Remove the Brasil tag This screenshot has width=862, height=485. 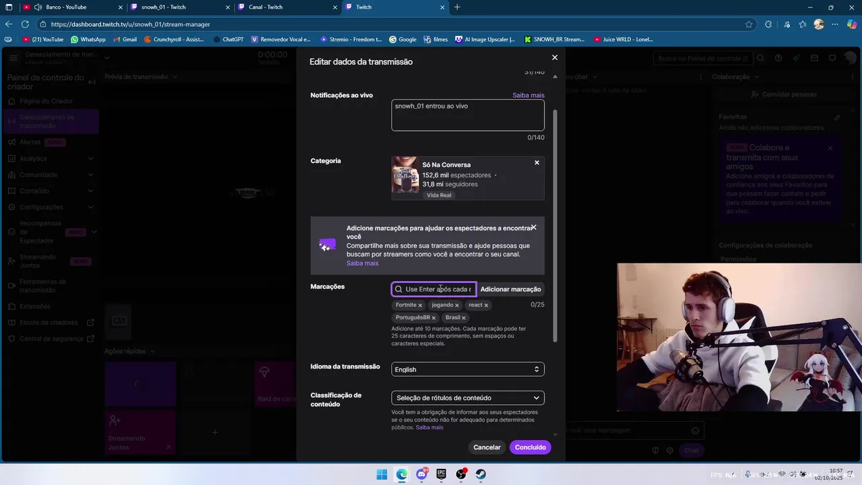(464, 318)
